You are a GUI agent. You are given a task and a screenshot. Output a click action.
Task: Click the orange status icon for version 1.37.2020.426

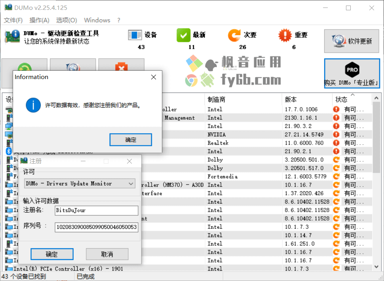click(x=336, y=193)
